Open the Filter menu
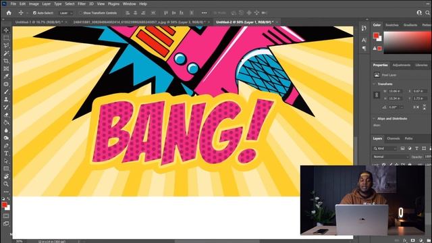 click(82, 4)
